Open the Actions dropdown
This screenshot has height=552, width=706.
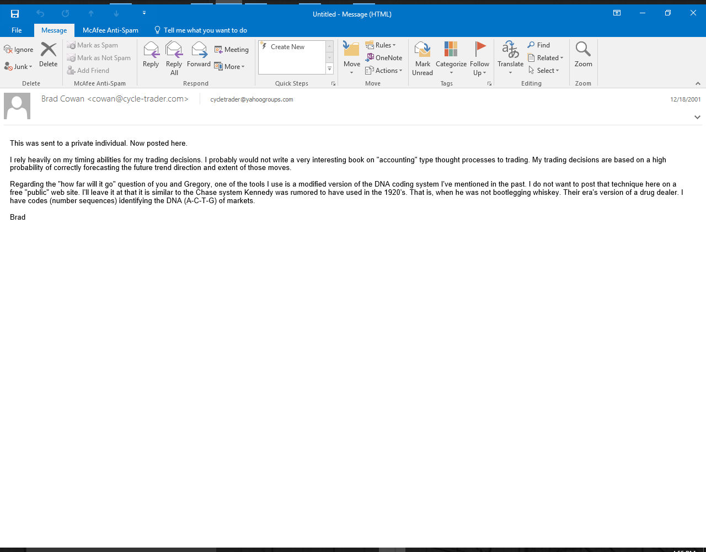click(384, 71)
